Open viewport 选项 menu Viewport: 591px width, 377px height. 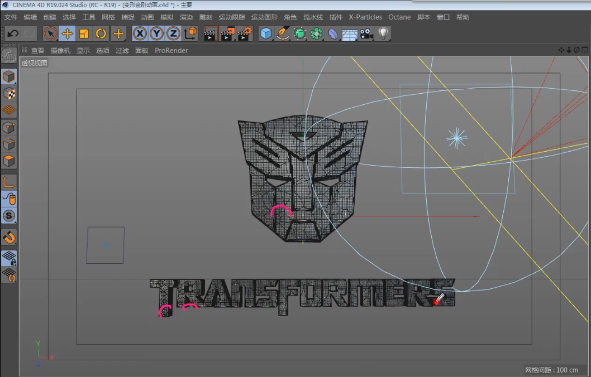click(103, 50)
